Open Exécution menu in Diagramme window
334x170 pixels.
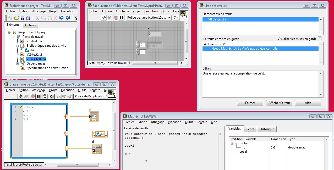[68, 90]
